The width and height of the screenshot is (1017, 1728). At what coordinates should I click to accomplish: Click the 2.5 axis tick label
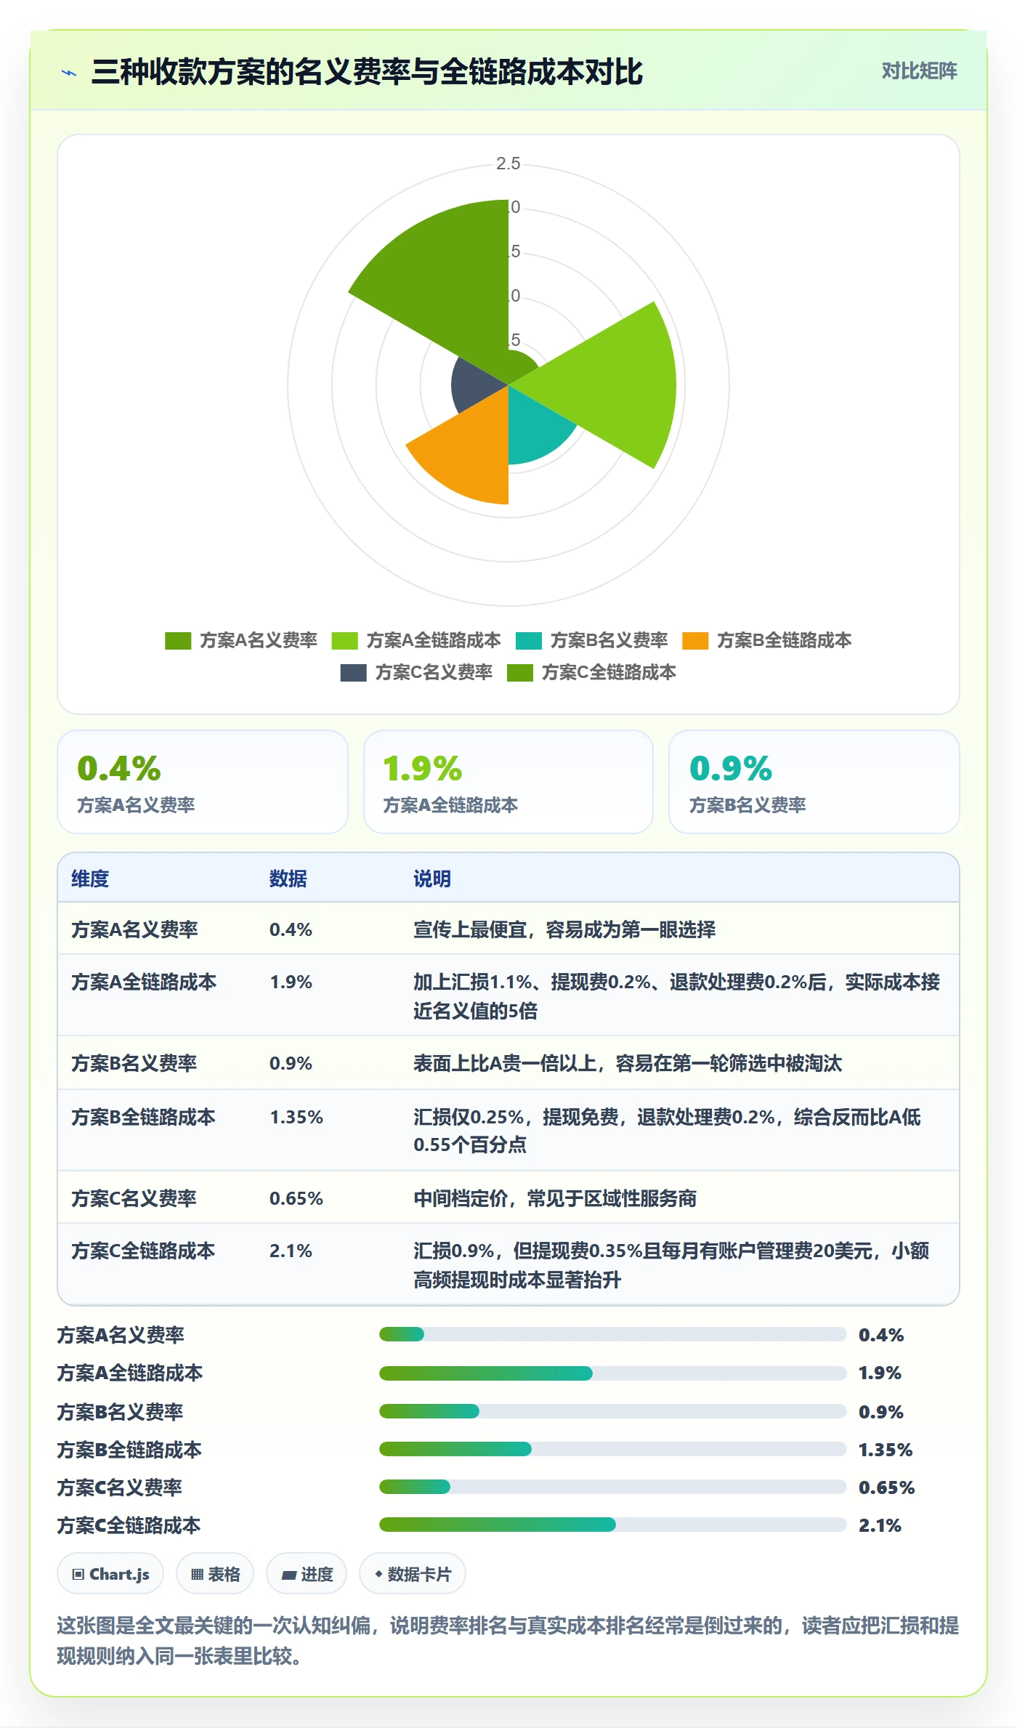pyautogui.click(x=508, y=163)
